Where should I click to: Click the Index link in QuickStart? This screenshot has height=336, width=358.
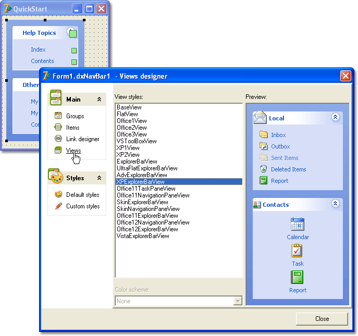[x=38, y=49]
